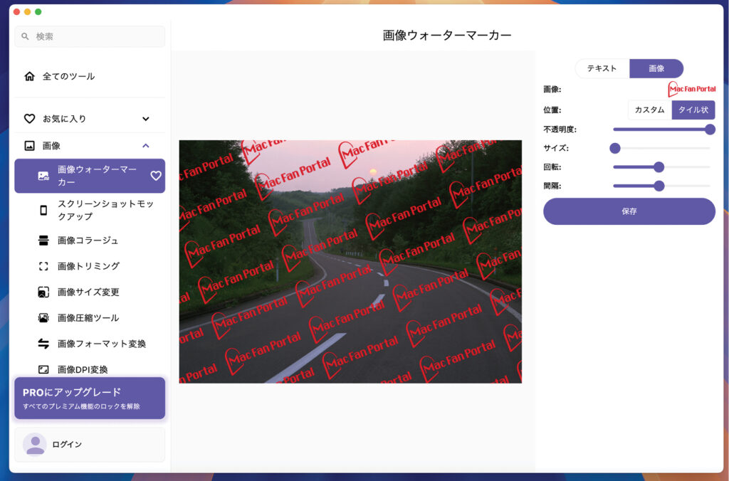729x481 pixels.
Task: Click the picture icon of the 画像 section
Action: (x=29, y=146)
